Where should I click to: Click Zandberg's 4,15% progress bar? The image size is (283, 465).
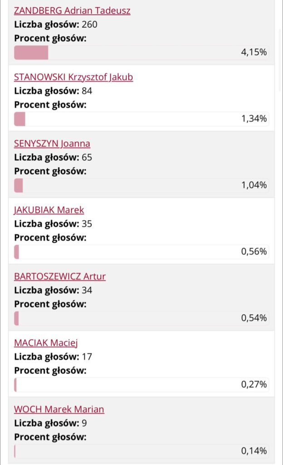click(x=31, y=52)
